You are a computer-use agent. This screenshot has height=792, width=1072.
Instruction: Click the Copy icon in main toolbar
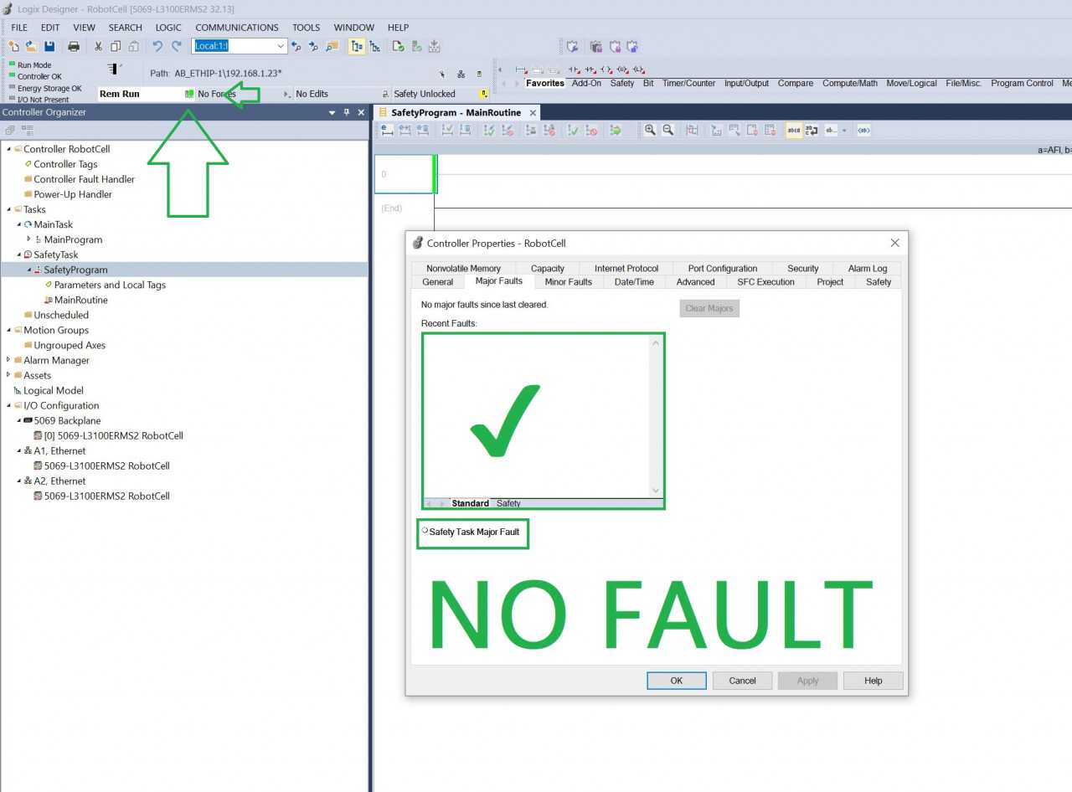(116, 46)
